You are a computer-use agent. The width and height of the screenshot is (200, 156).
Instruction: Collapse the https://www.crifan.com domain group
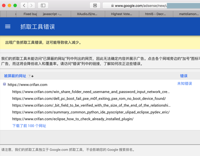click(x=5, y=84)
